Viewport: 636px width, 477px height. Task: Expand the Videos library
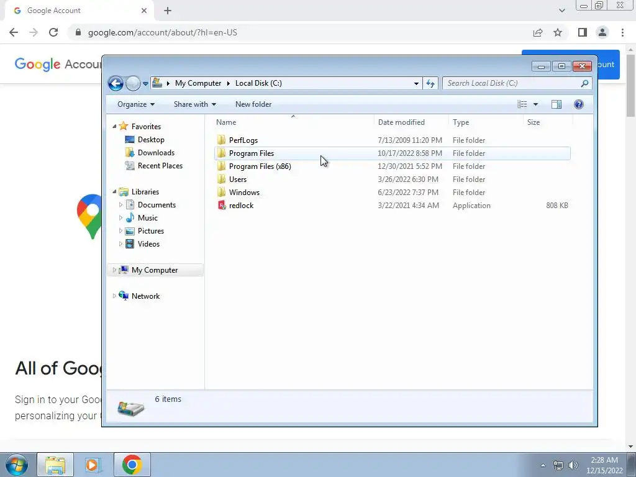120,243
